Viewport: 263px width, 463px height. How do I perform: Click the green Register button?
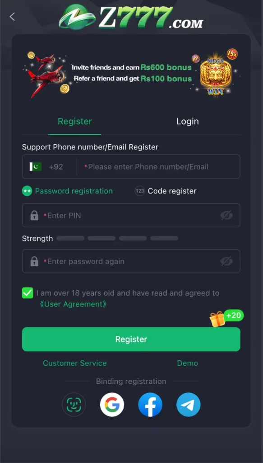(131, 339)
